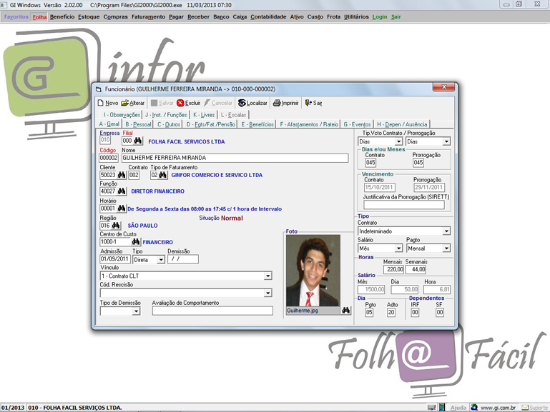Click binoculars lookup next to Cliente 50023

[122, 175]
